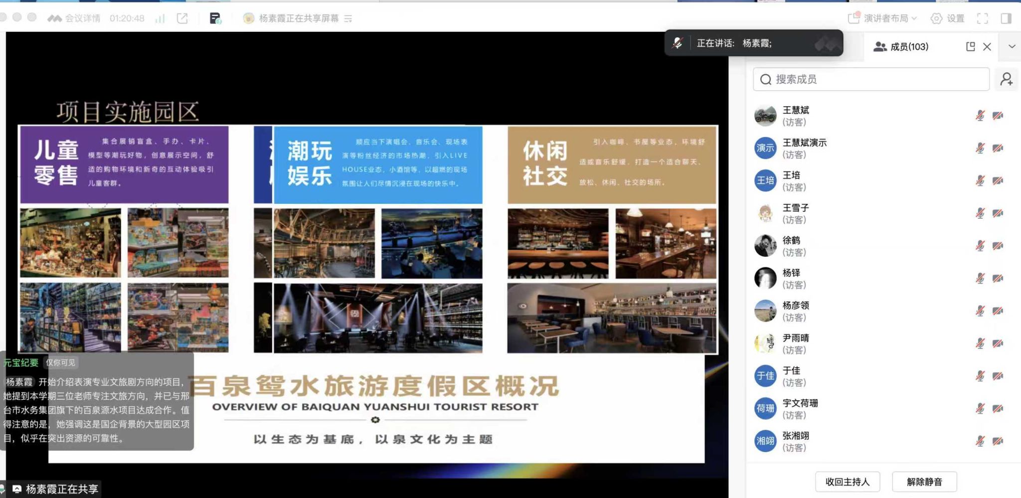Unmute 徐鹤's microphone
The width and height of the screenshot is (1021, 498).
[980, 246]
